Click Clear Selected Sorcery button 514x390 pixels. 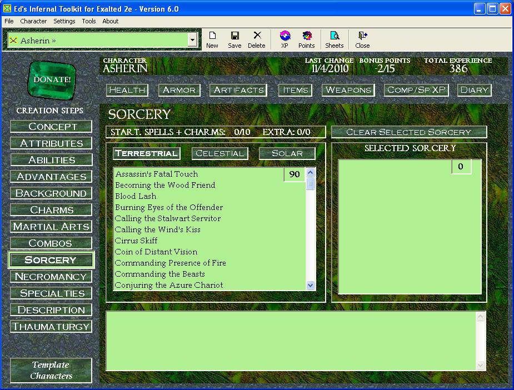(x=409, y=132)
